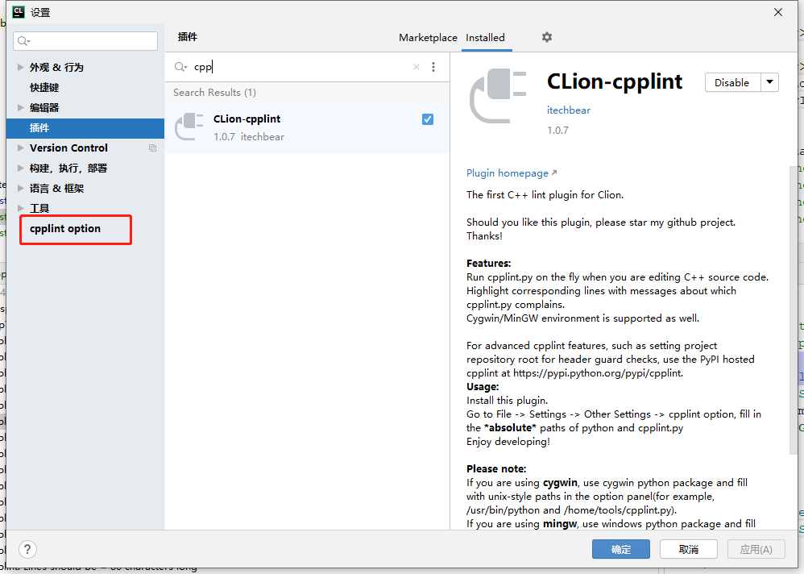804x574 pixels.
Task: Confirm settings with the 确定 button
Action: click(x=621, y=549)
